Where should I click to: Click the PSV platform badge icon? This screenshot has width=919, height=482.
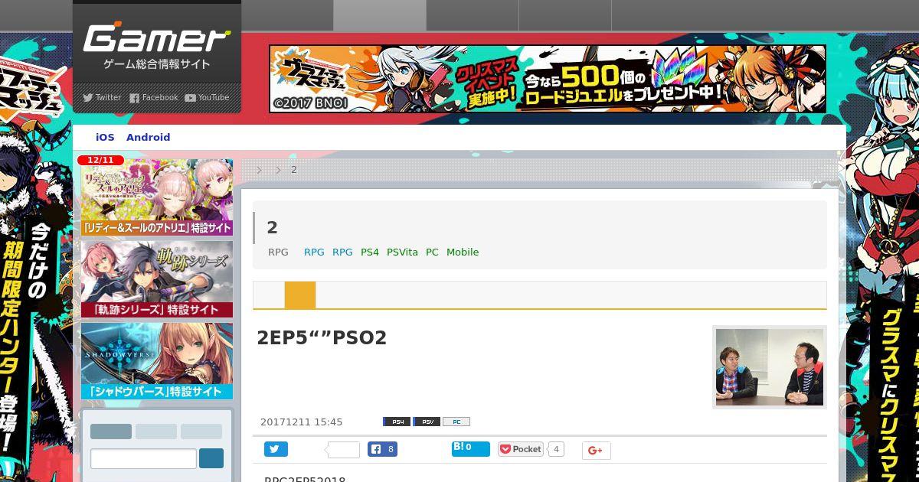pos(427,422)
